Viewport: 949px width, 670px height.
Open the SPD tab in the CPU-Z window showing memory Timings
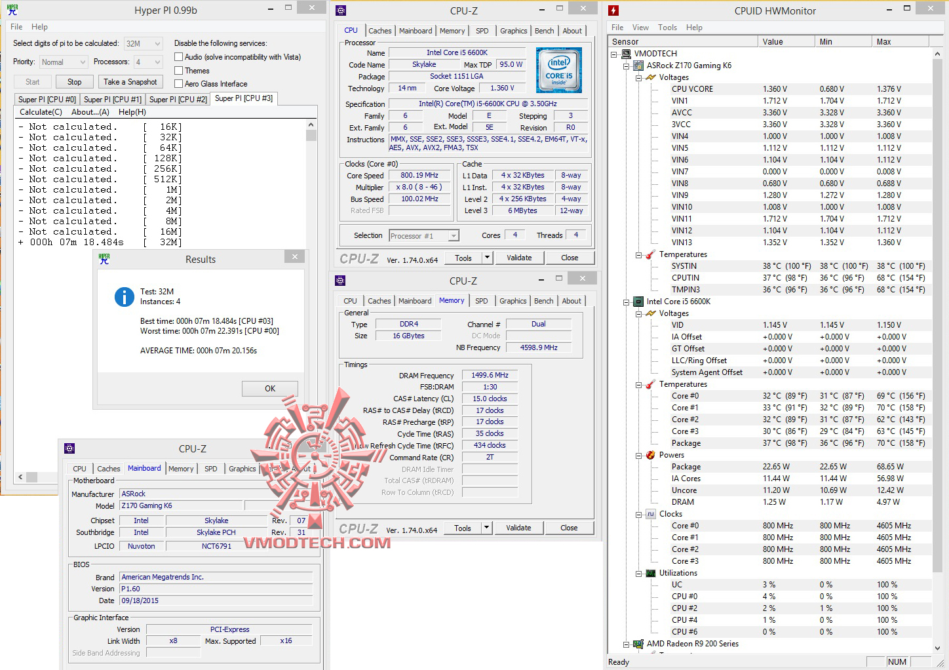[x=482, y=301]
